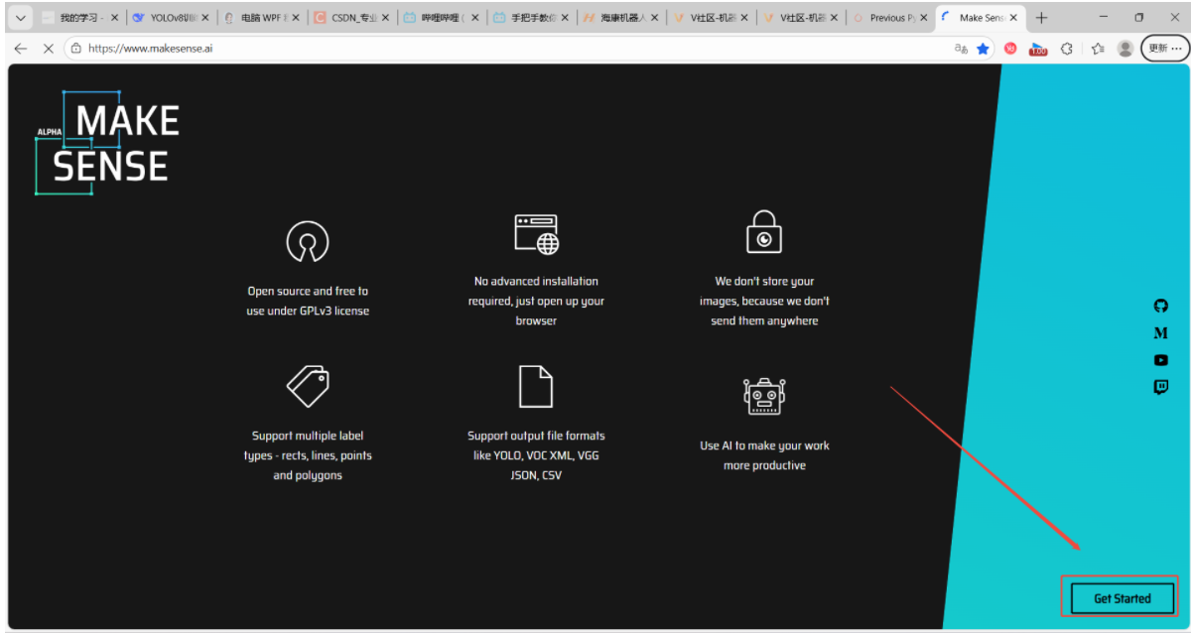
Task: Click the Make Sense Alpha logo
Action: 108,144
